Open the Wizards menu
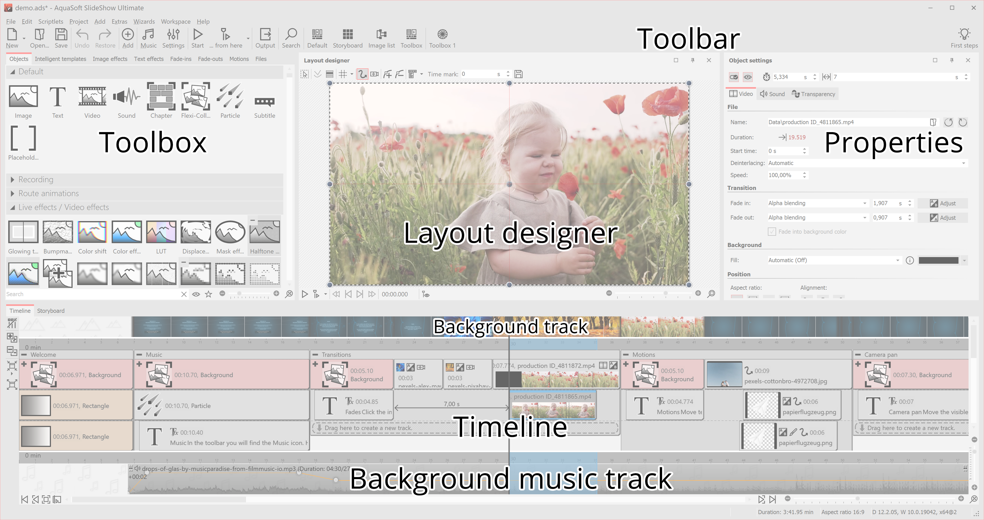 (x=144, y=21)
